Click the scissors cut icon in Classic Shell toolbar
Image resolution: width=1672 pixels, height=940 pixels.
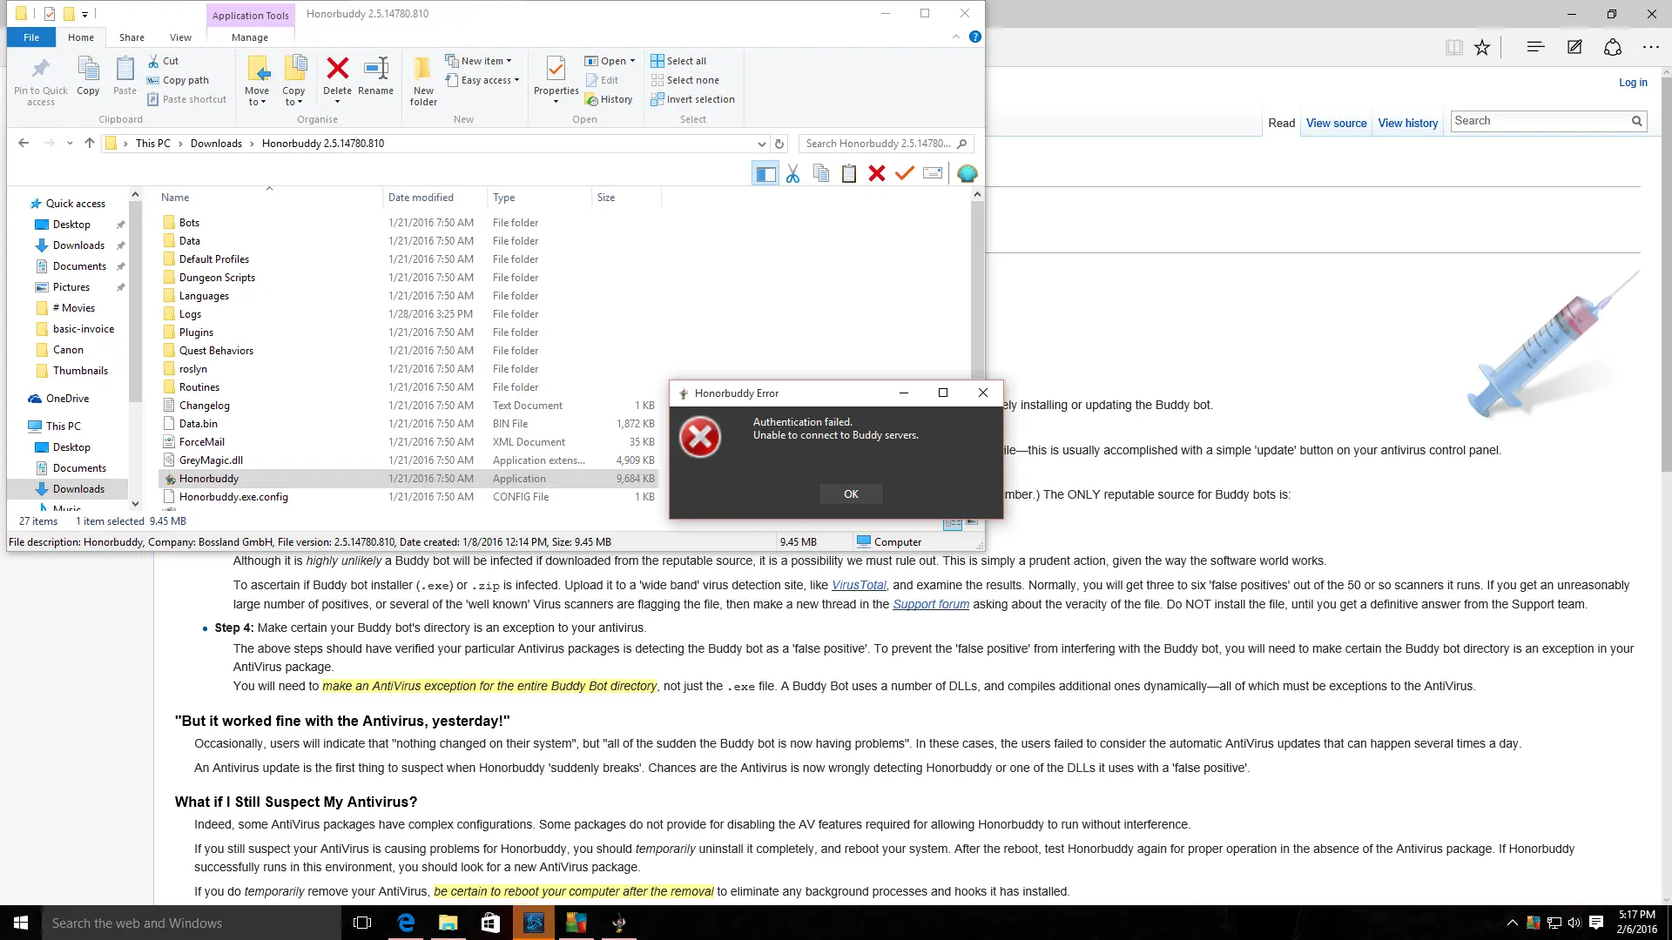pyautogui.click(x=792, y=173)
